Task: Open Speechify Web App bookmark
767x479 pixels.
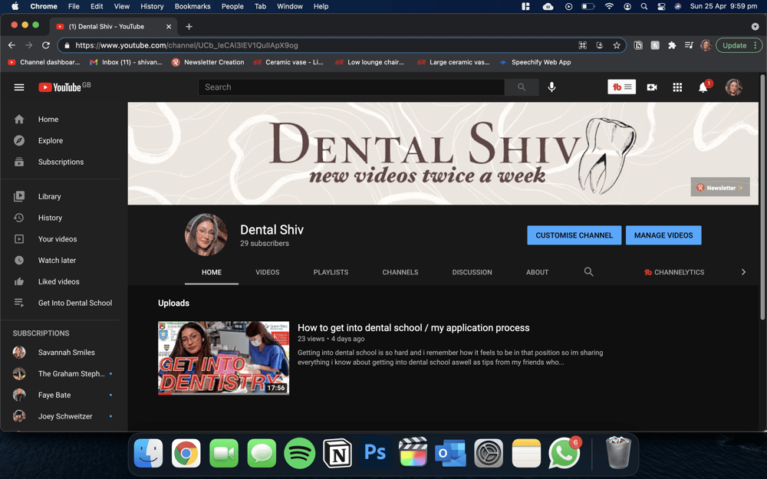Action: coord(535,62)
